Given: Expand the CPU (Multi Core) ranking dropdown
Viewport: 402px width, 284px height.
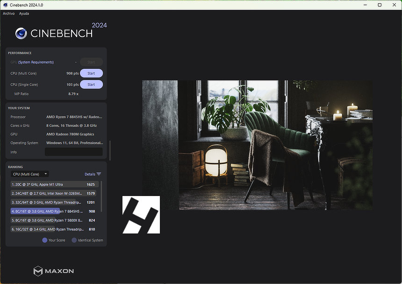Looking at the screenshot, I should pos(29,174).
